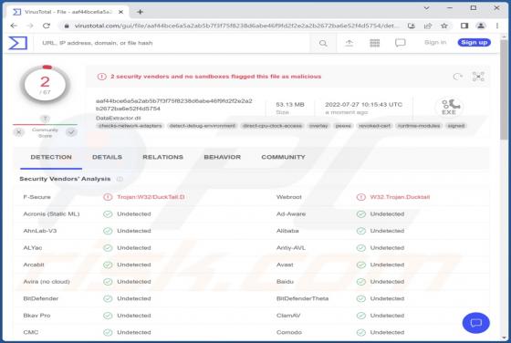Click the search magnifier icon
Image resolution: width=511 pixels, height=343 pixels.
click(x=323, y=43)
